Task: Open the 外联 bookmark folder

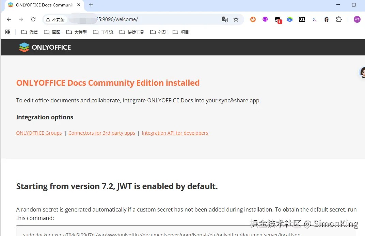Action: point(158,32)
